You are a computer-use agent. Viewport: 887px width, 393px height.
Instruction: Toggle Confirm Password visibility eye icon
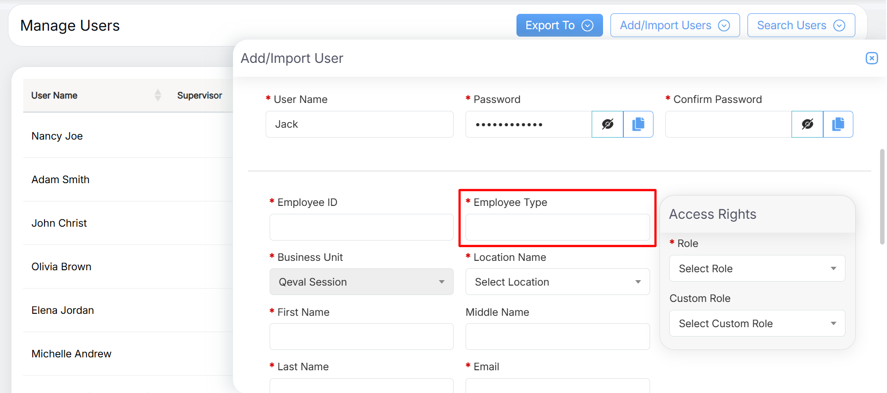(807, 124)
